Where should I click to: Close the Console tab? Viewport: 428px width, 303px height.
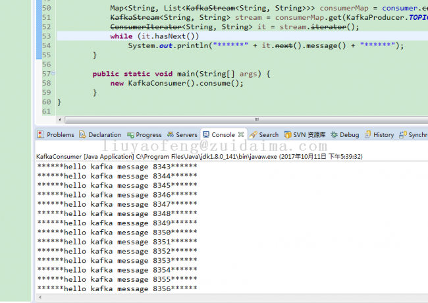241,134
